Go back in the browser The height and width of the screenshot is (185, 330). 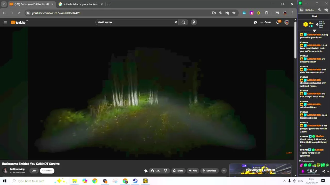[x=4, y=13]
